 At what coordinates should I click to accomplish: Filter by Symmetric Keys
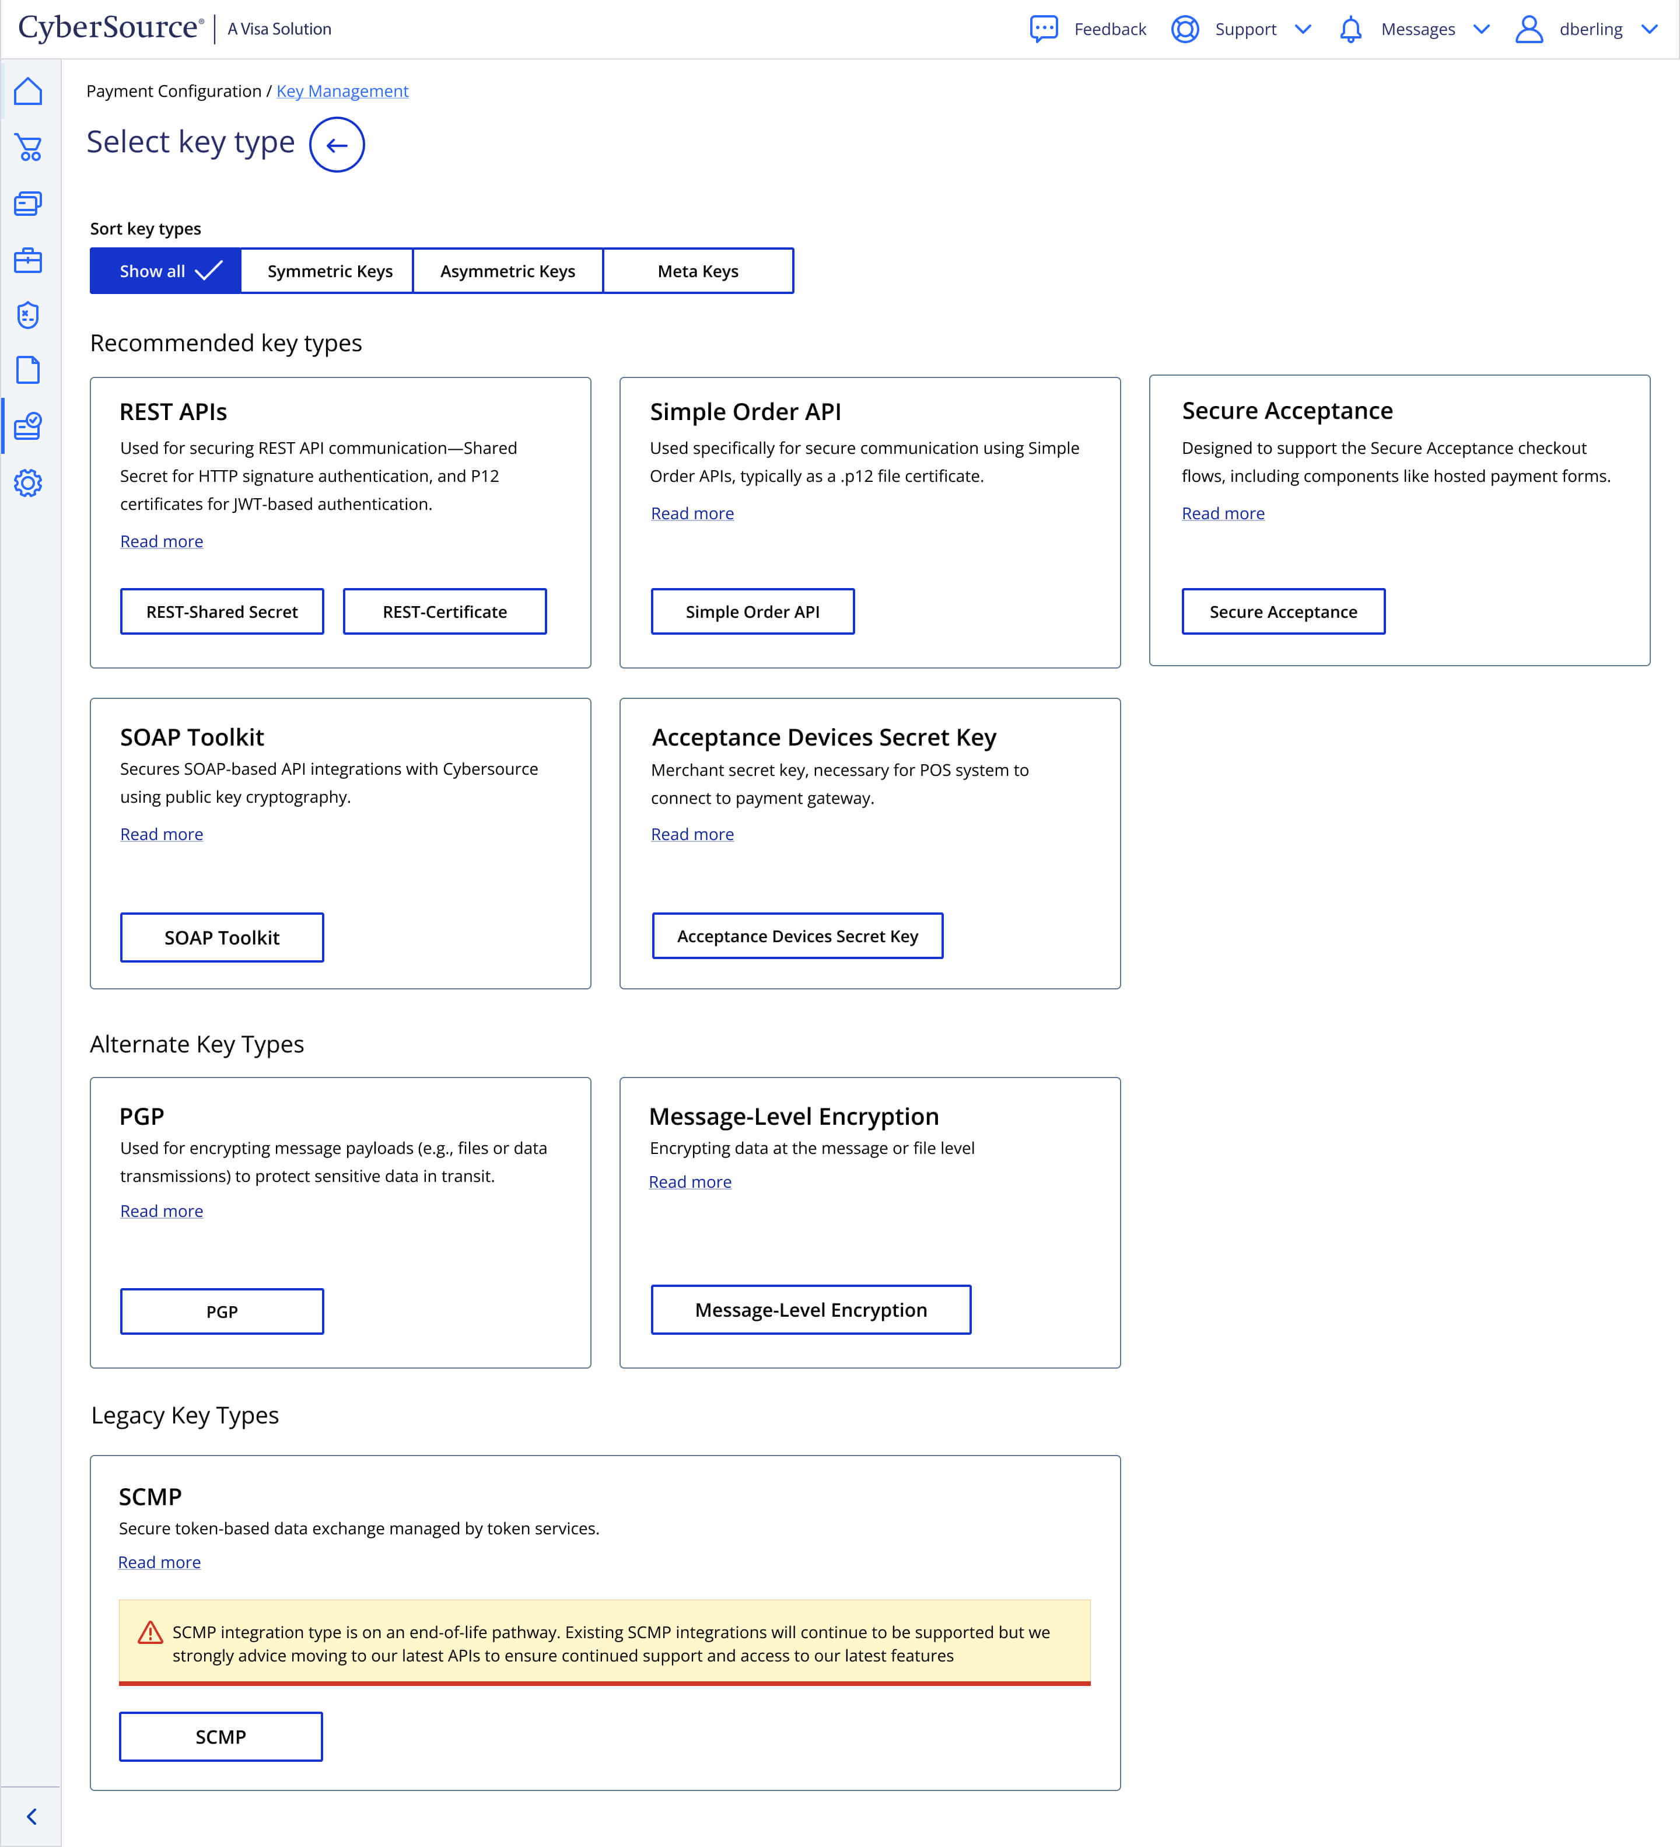point(329,271)
